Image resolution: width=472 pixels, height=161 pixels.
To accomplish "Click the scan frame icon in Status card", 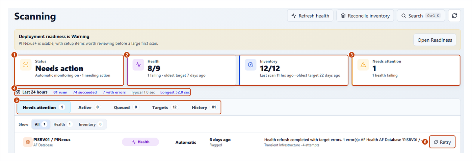I will (26, 65).
